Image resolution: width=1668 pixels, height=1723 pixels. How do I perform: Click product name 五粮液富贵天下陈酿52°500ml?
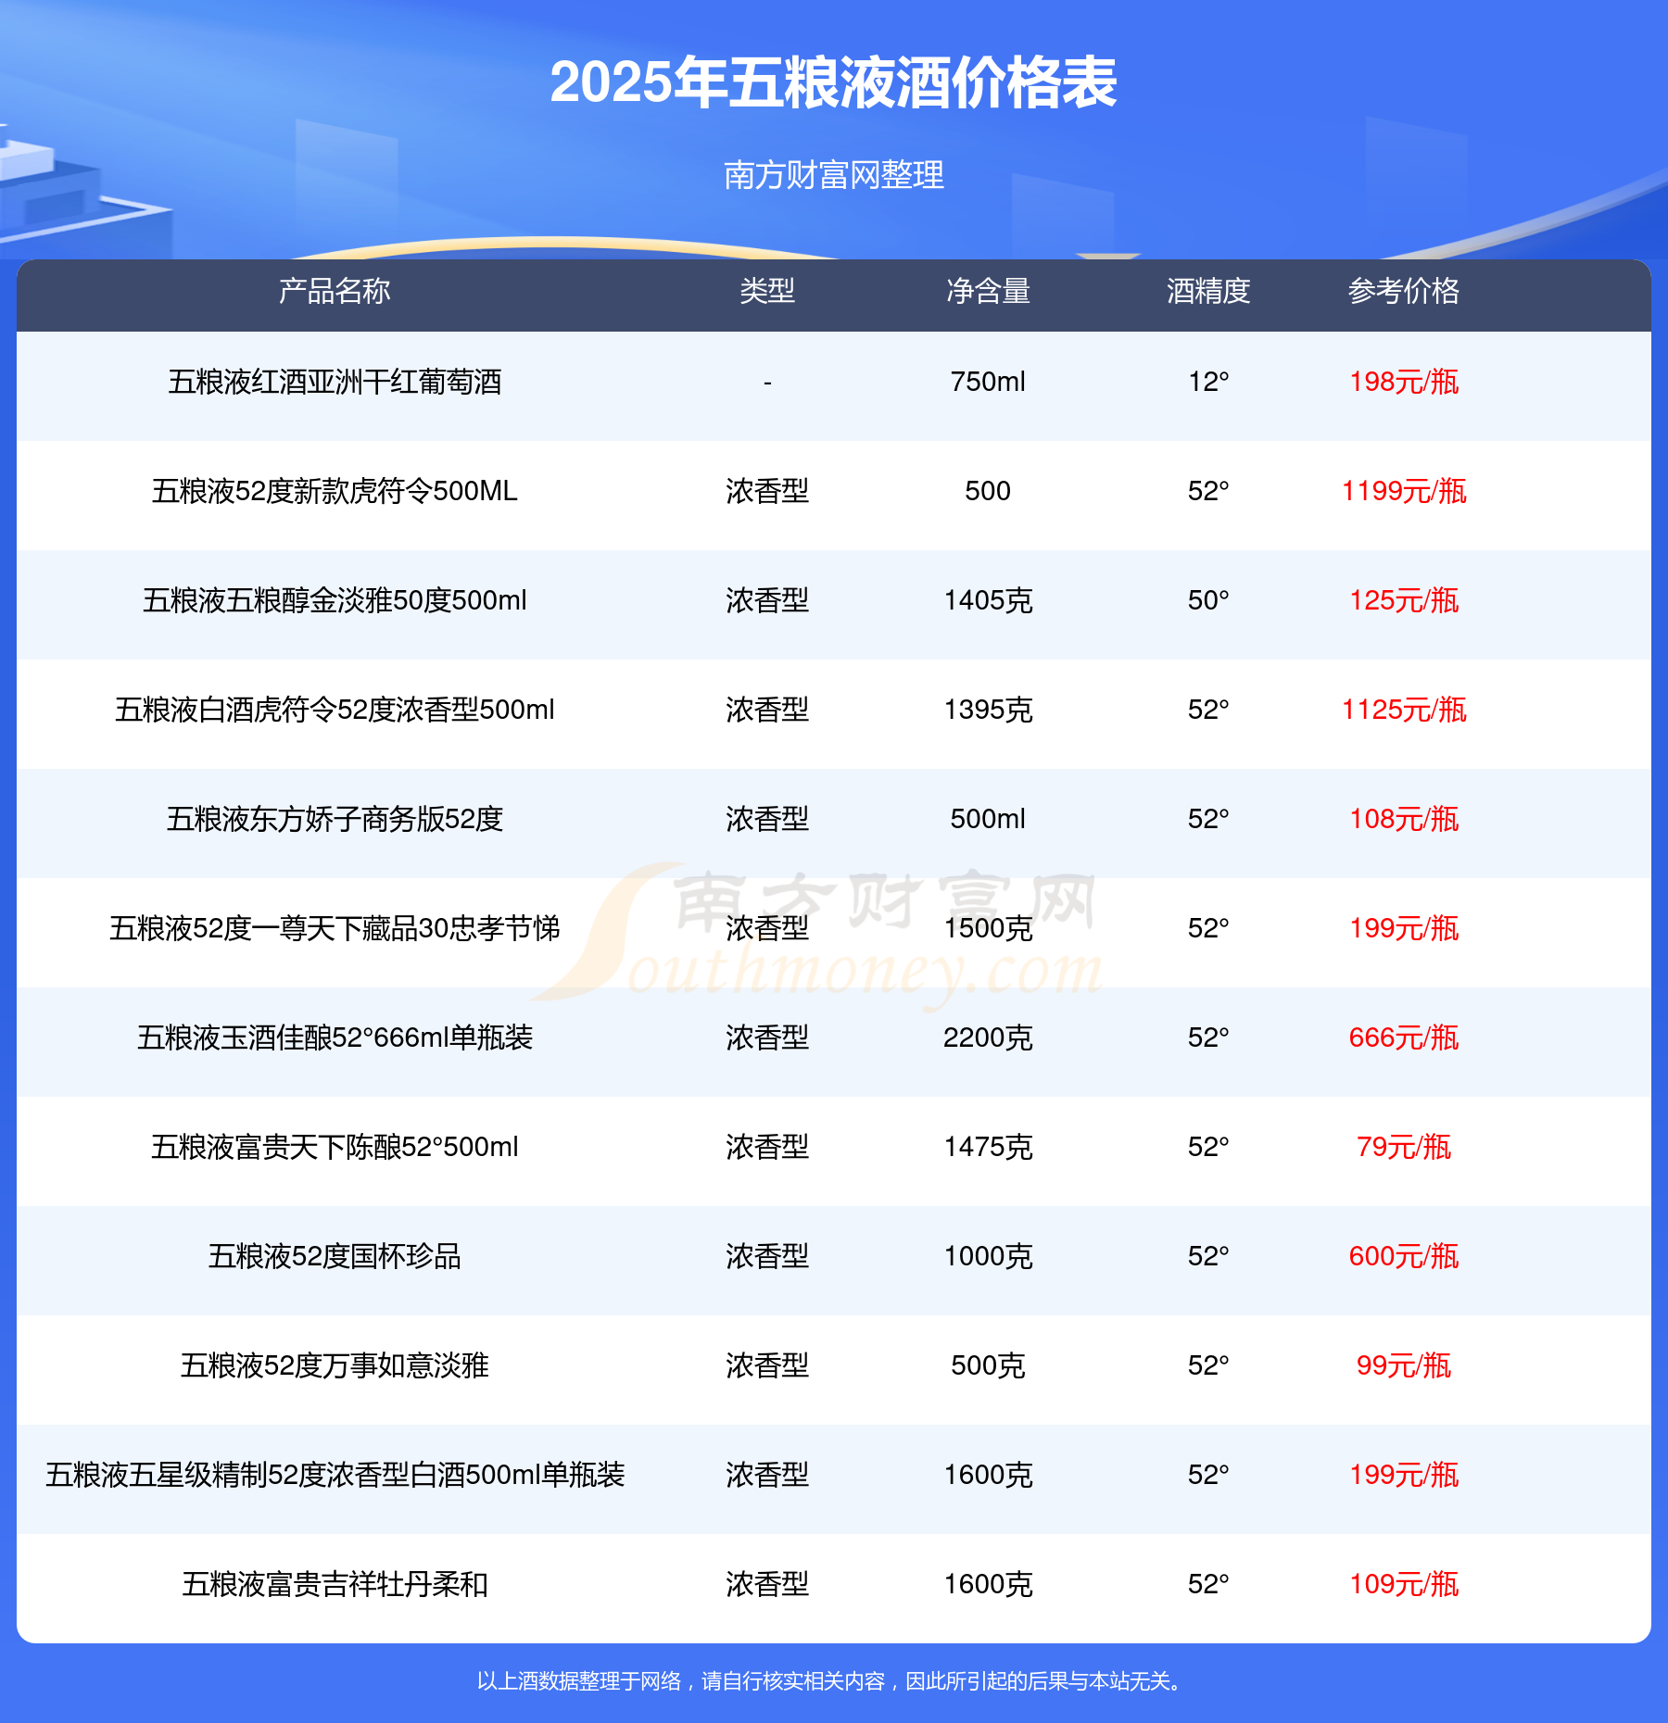coord(335,1147)
